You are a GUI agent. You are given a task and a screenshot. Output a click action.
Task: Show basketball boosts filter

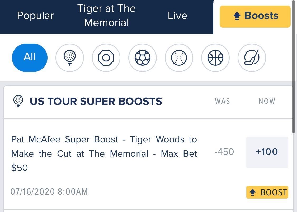click(215, 58)
